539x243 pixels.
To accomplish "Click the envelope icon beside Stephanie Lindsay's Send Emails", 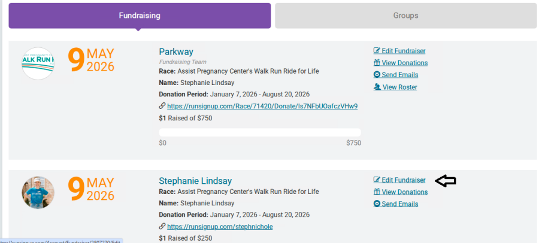I will coord(377,204).
